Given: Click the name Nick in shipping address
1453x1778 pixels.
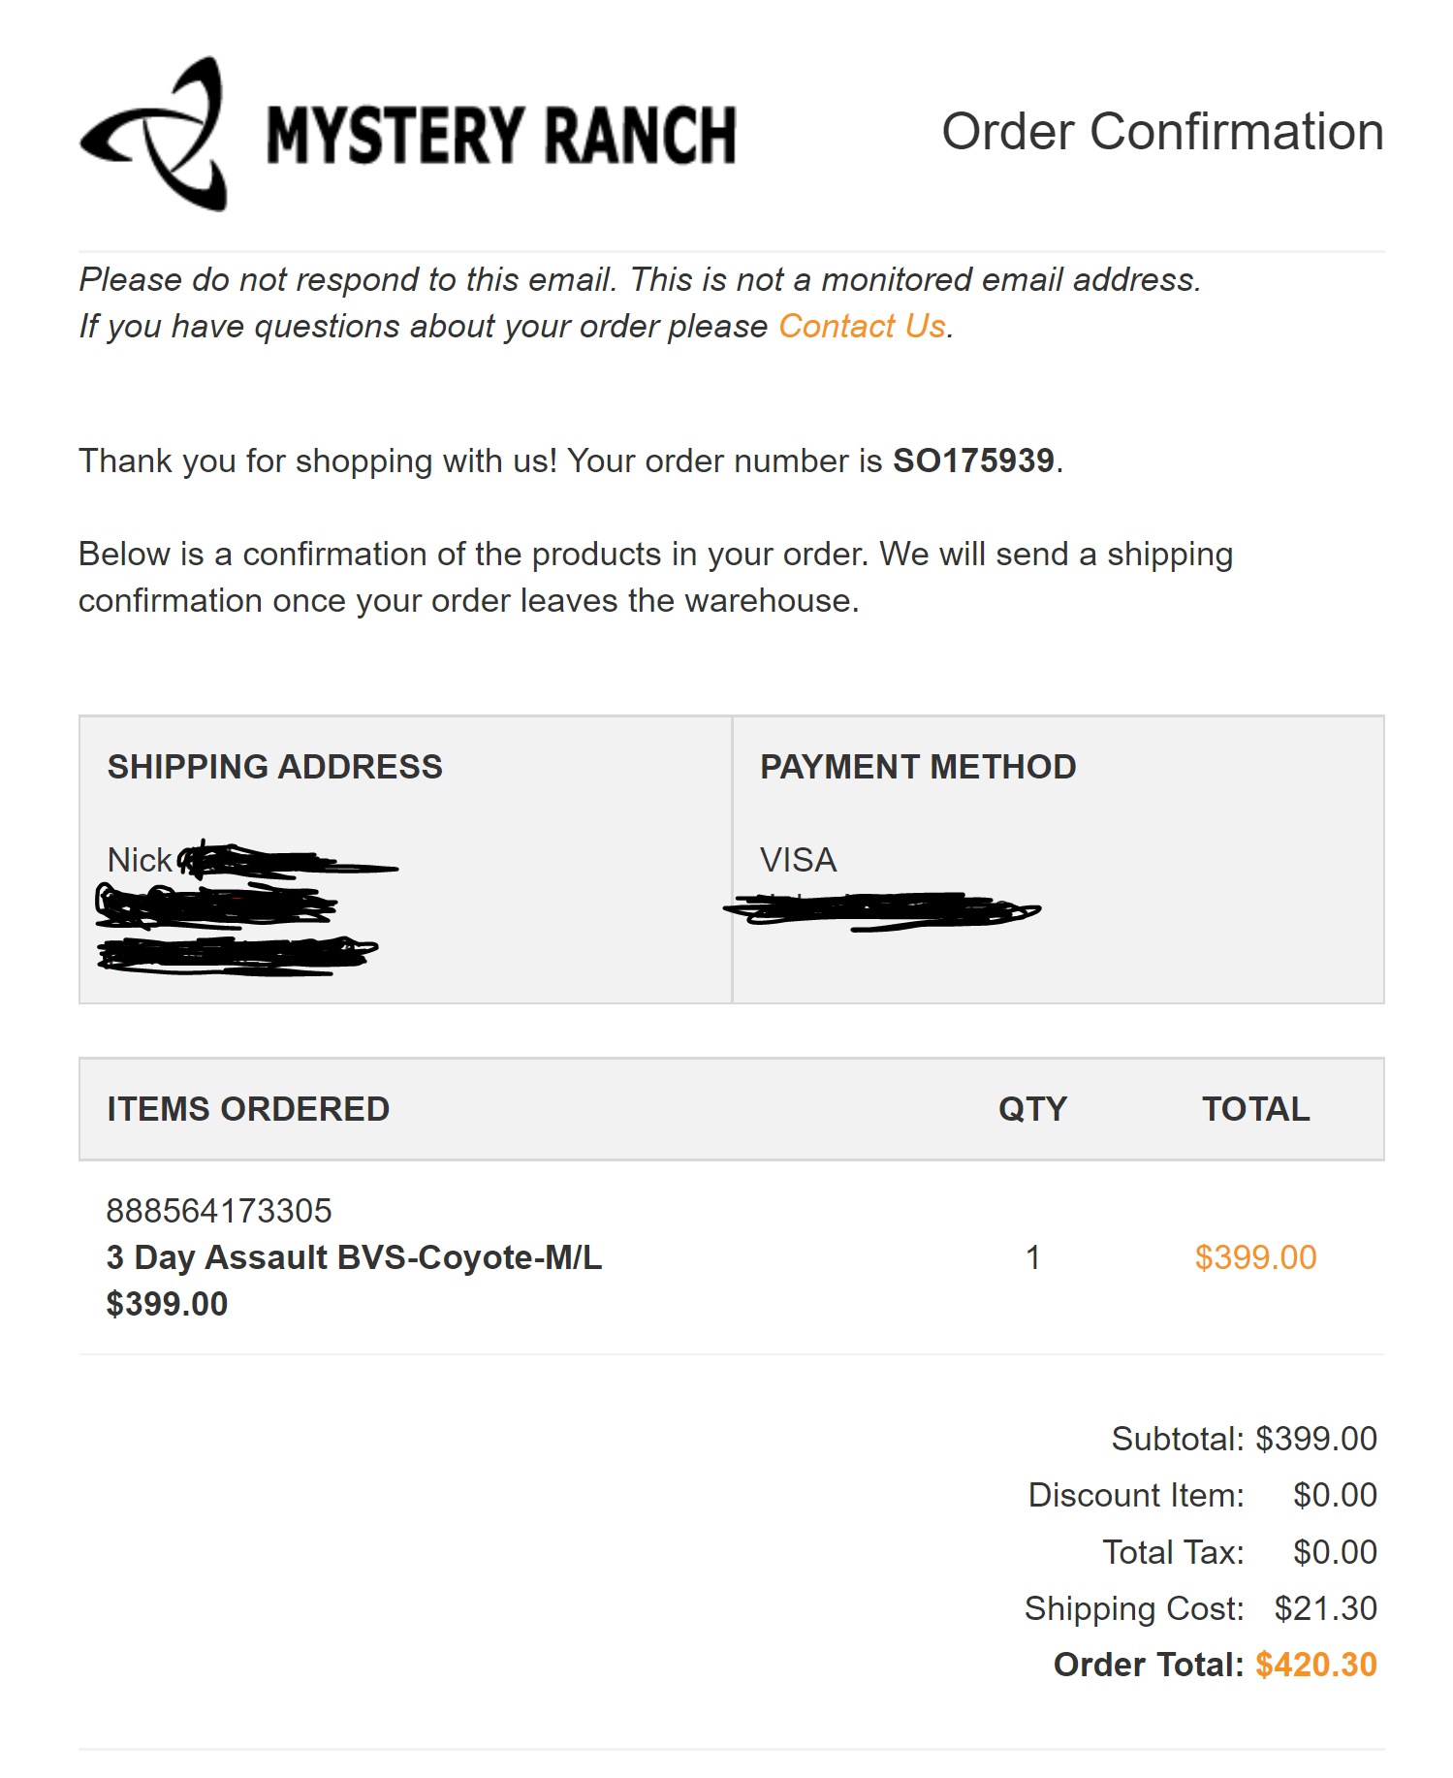Looking at the screenshot, I should (140, 860).
